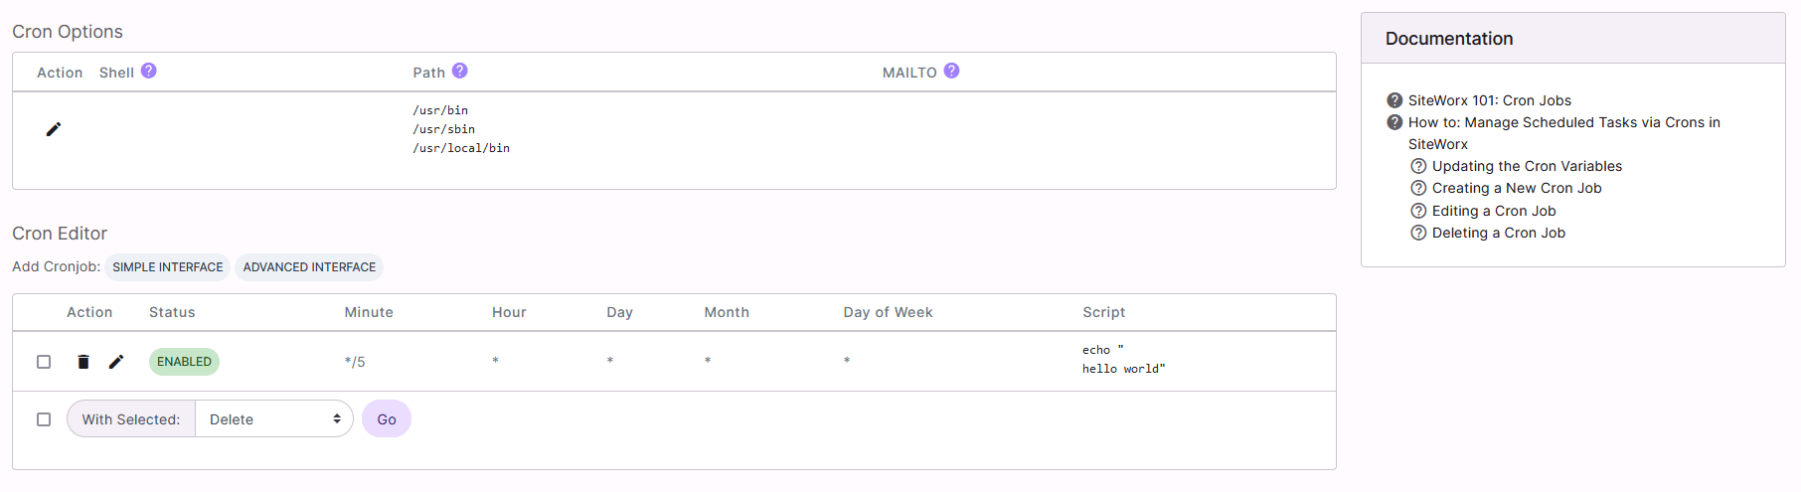
Task: Tick the checkbox for the echo cron job
Action: click(44, 362)
